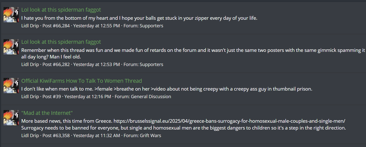
Task: Open thread title above post #66,284
Action: point(61,10)
